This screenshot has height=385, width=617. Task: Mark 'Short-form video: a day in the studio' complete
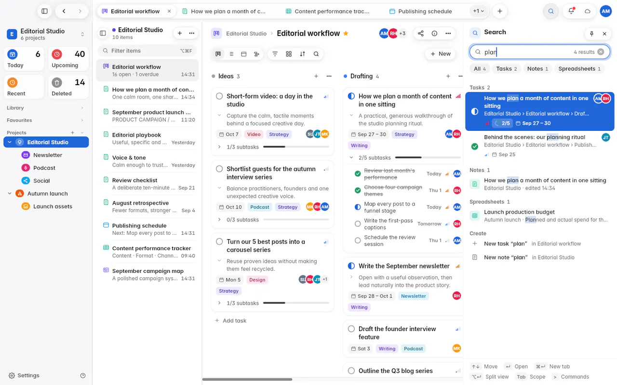219,96
